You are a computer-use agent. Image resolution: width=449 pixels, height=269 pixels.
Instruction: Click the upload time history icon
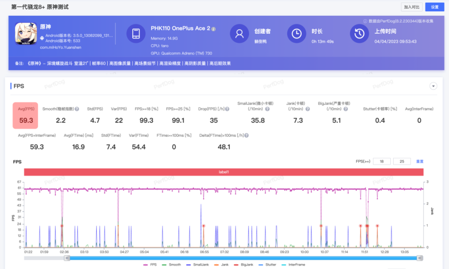pos(359,34)
